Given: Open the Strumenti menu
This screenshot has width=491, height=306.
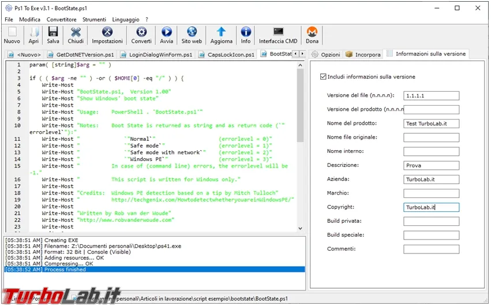Looking at the screenshot, I should (x=94, y=20).
